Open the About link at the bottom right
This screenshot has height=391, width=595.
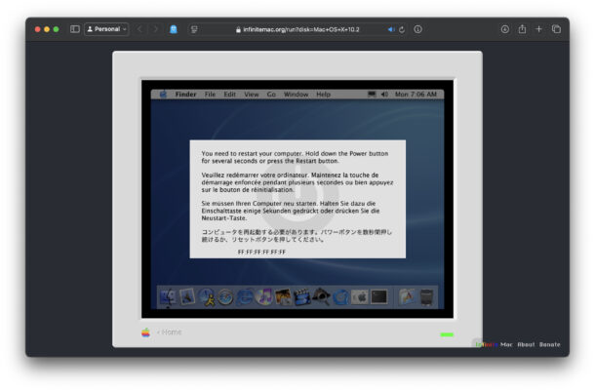[526, 344]
